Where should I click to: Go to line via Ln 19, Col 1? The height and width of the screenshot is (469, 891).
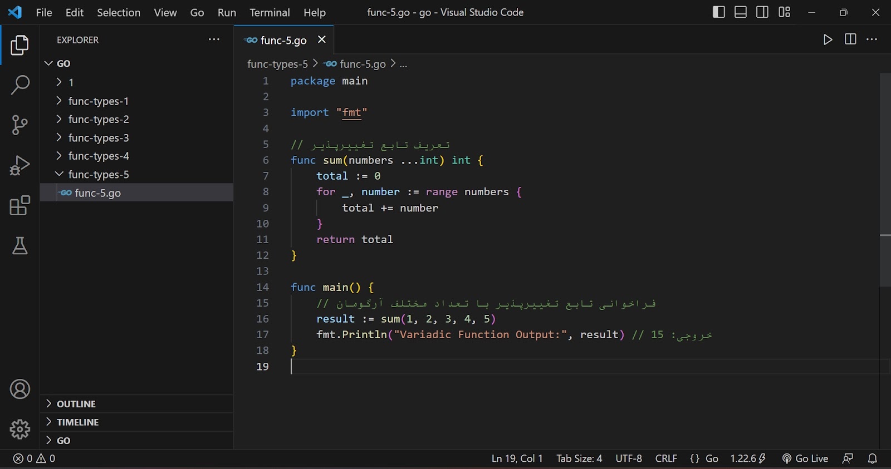pyautogui.click(x=517, y=458)
